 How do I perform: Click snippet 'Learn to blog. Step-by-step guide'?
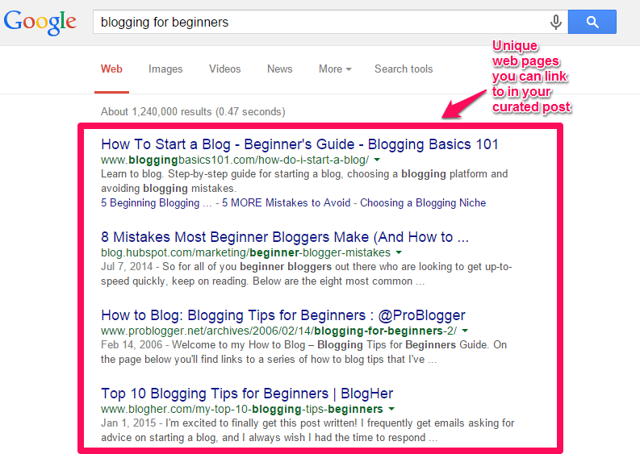click(x=304, y=181)
